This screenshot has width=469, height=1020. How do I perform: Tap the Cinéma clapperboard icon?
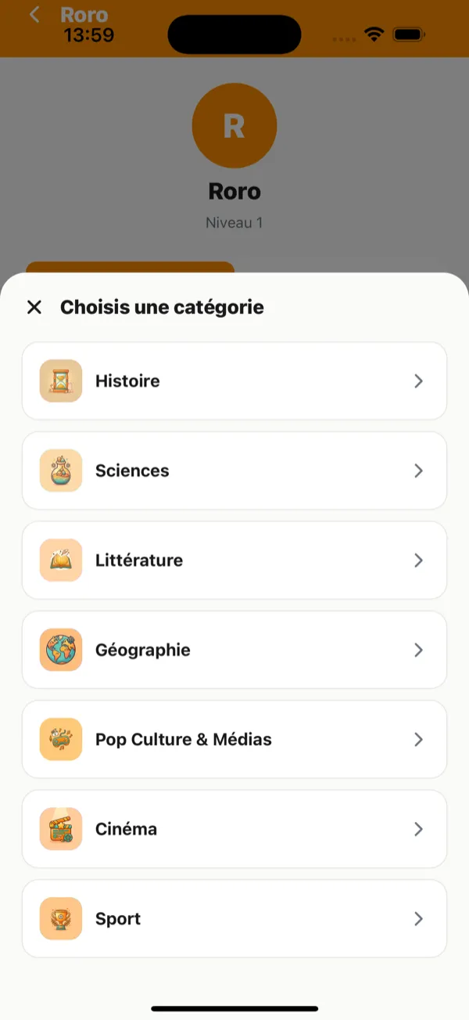[x=61, y=829]
